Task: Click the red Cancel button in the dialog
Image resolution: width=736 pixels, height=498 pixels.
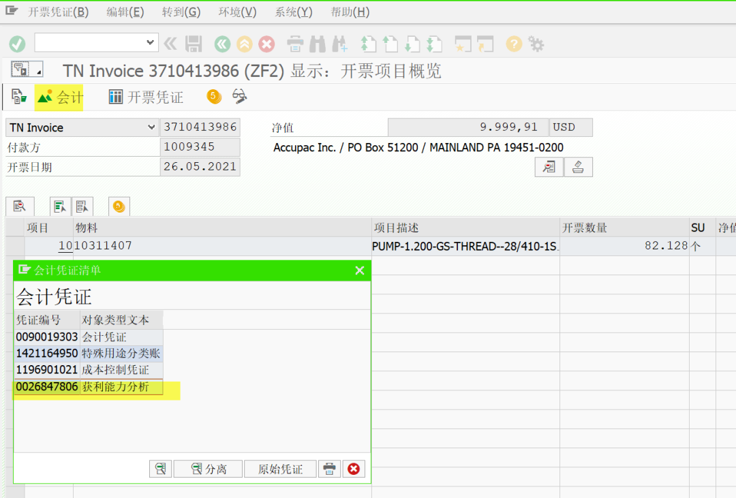Action: 354,469
